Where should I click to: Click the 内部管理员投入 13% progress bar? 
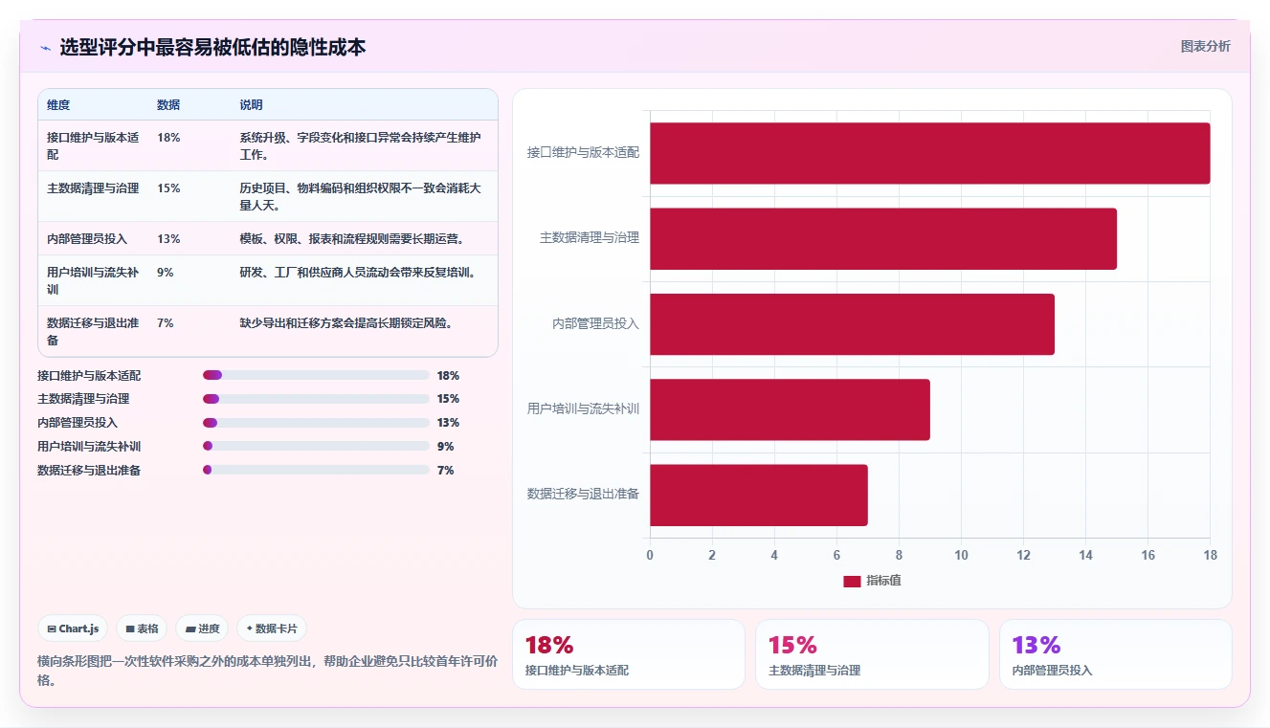(x=316, y=423)
